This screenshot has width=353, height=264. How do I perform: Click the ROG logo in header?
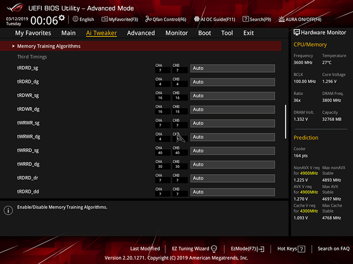point(15,7)
